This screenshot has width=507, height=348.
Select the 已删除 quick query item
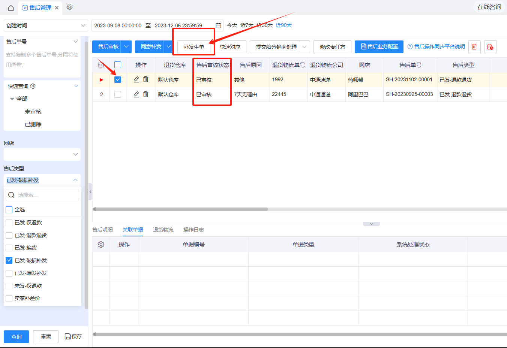pyautogui.click(x=33, y=124)
